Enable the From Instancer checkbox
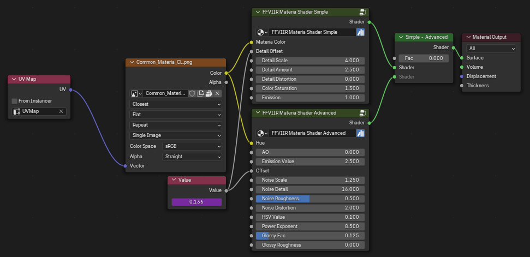Viewport: 530px width, 257px height. coord(15,101)
